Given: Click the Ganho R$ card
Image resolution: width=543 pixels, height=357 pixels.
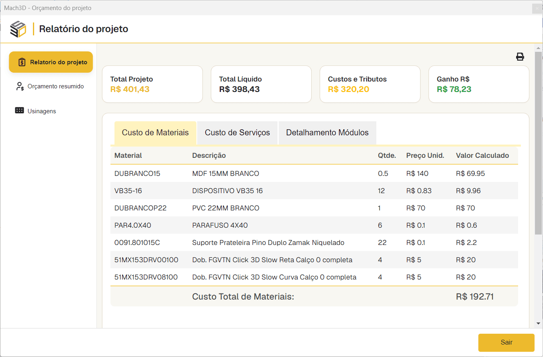Looking at the screenshot, I should coord(479,84).
